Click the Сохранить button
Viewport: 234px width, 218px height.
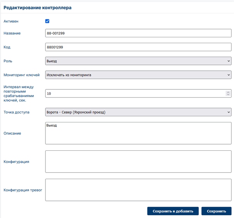pos(217,211)
